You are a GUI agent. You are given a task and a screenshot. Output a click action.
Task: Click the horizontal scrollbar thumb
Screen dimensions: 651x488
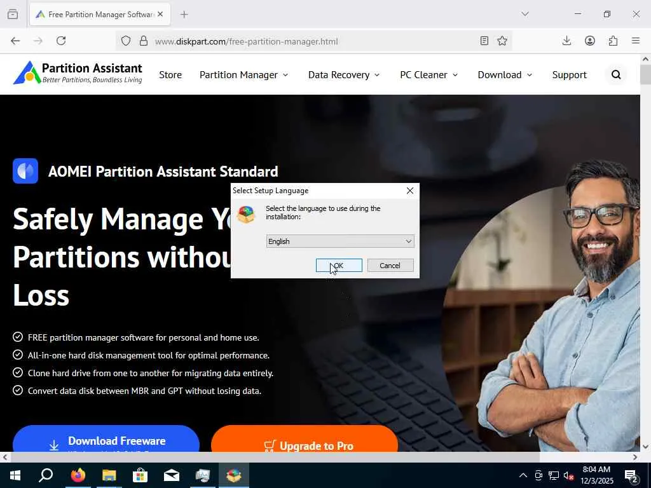tap(275, 457)
